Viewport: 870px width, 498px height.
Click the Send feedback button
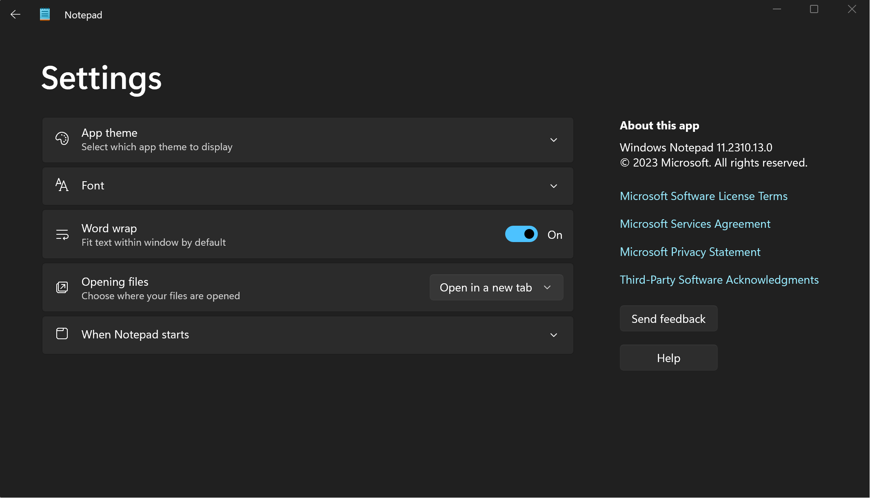668,318
